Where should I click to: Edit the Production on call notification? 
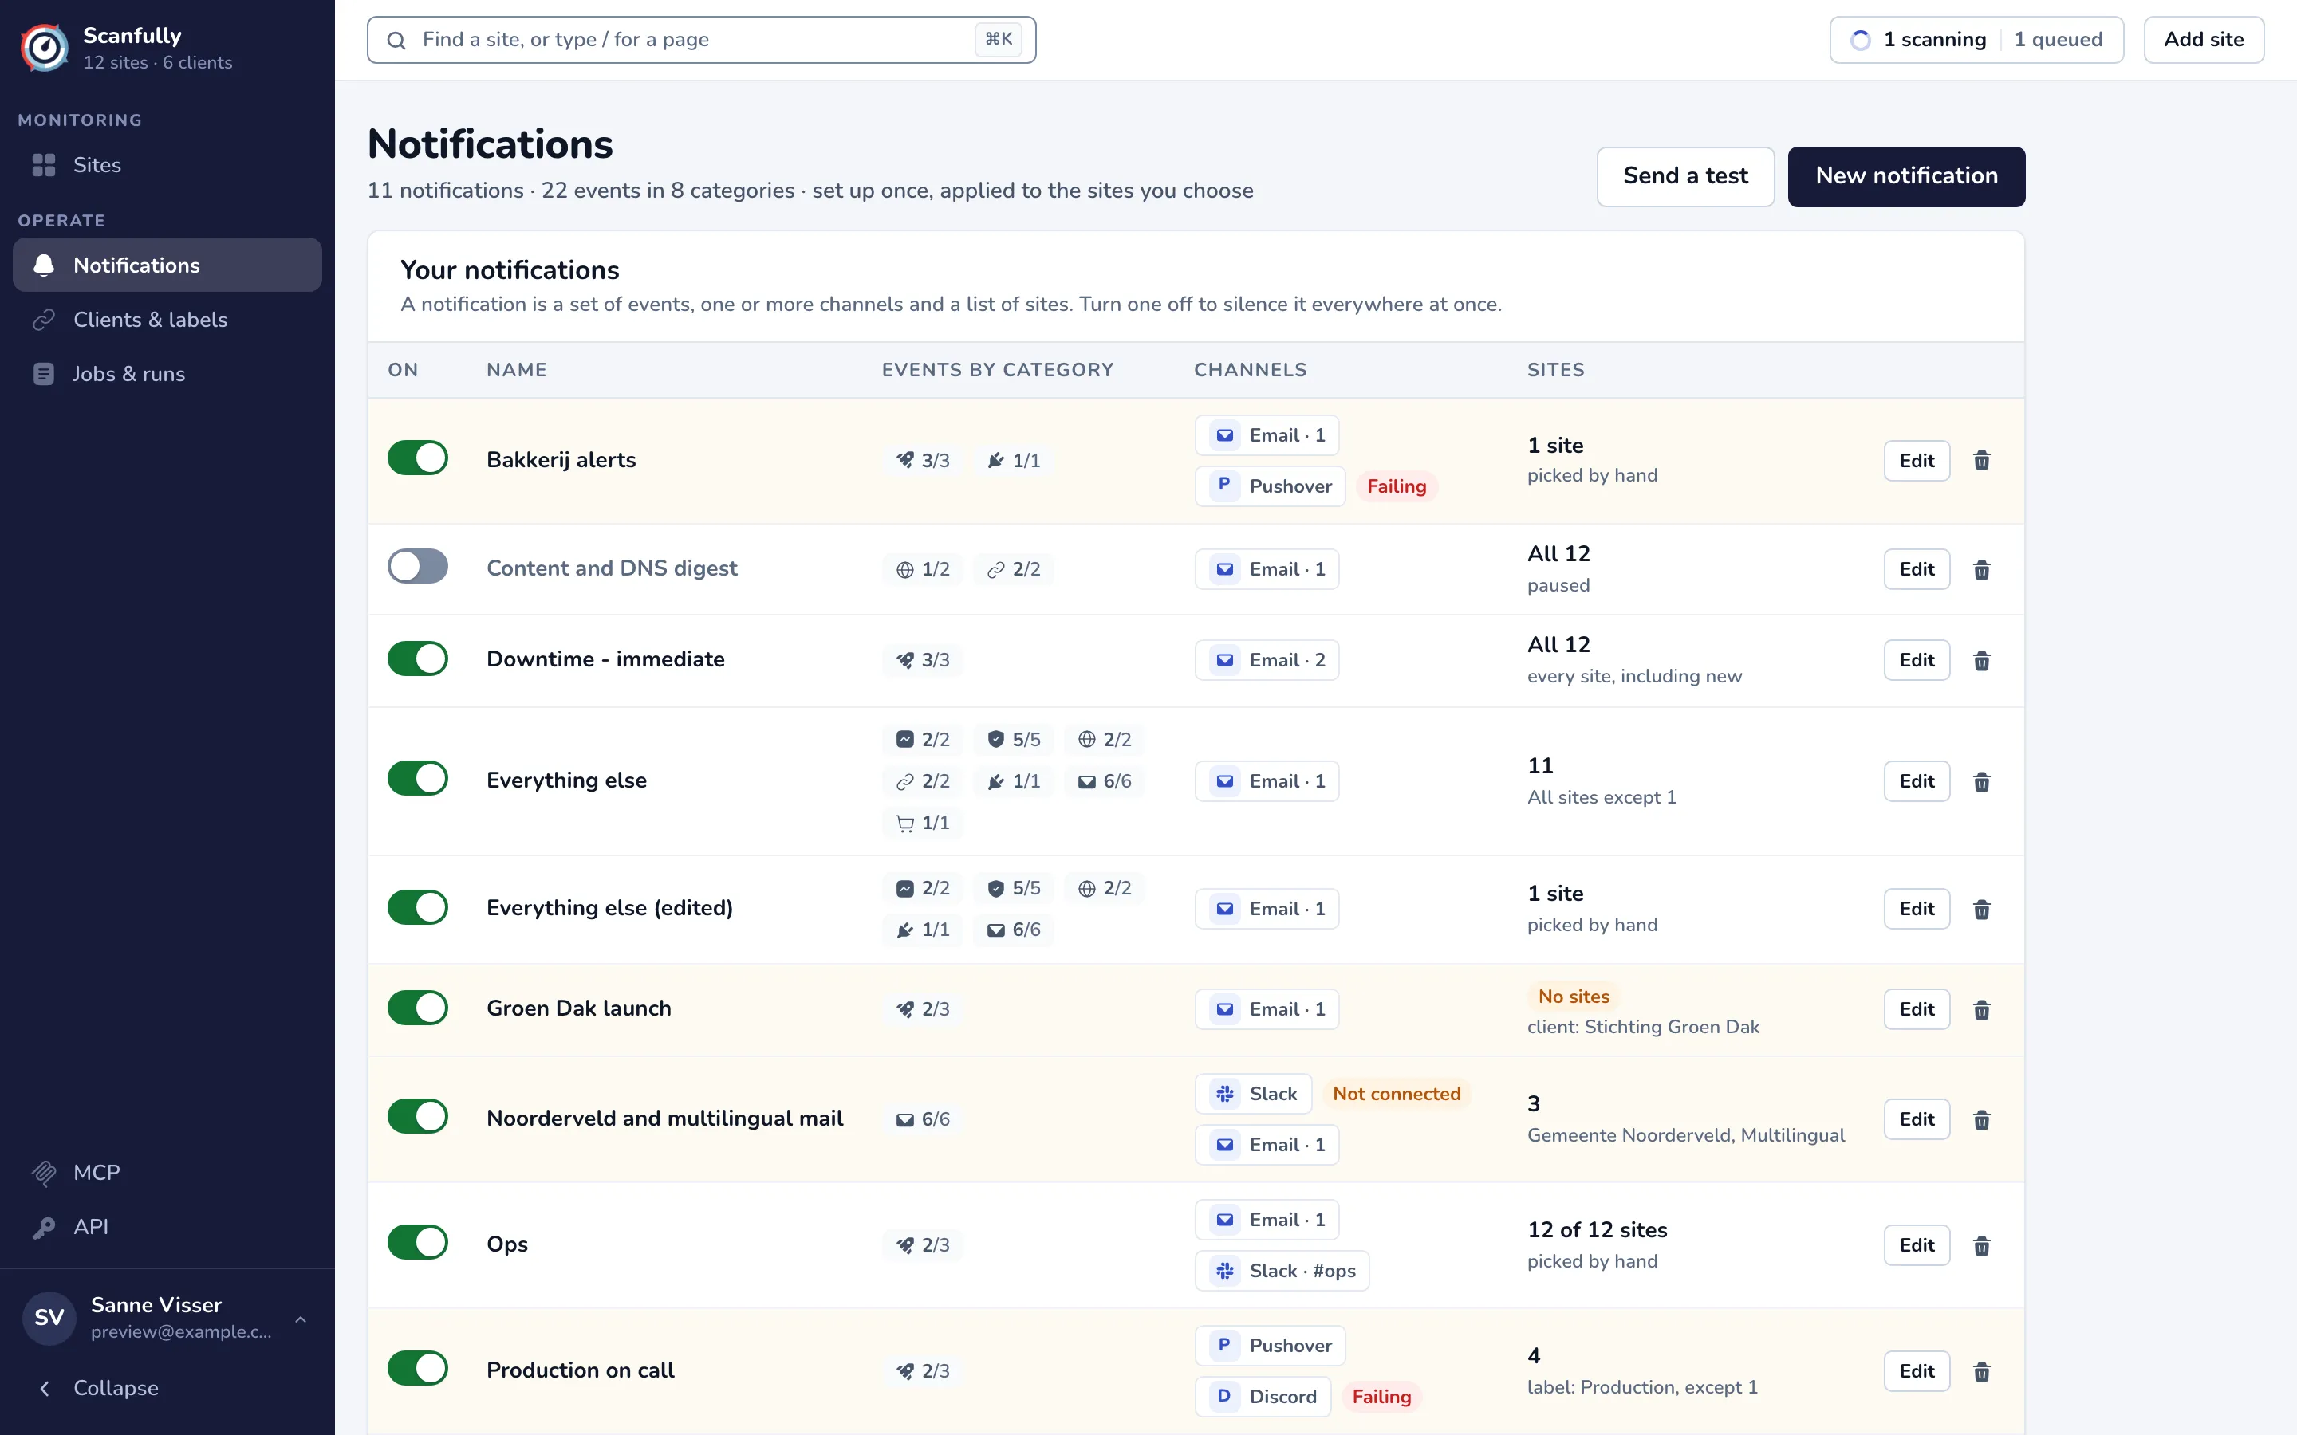(1917, 1370)
